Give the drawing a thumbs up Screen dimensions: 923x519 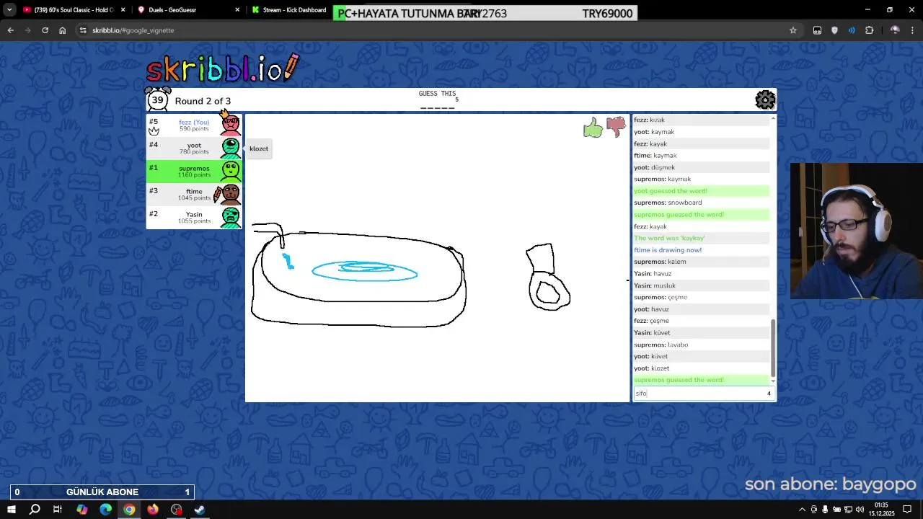tap(593, 128)
